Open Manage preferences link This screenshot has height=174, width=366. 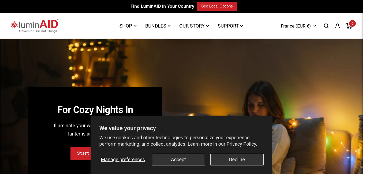coord(123,160)
